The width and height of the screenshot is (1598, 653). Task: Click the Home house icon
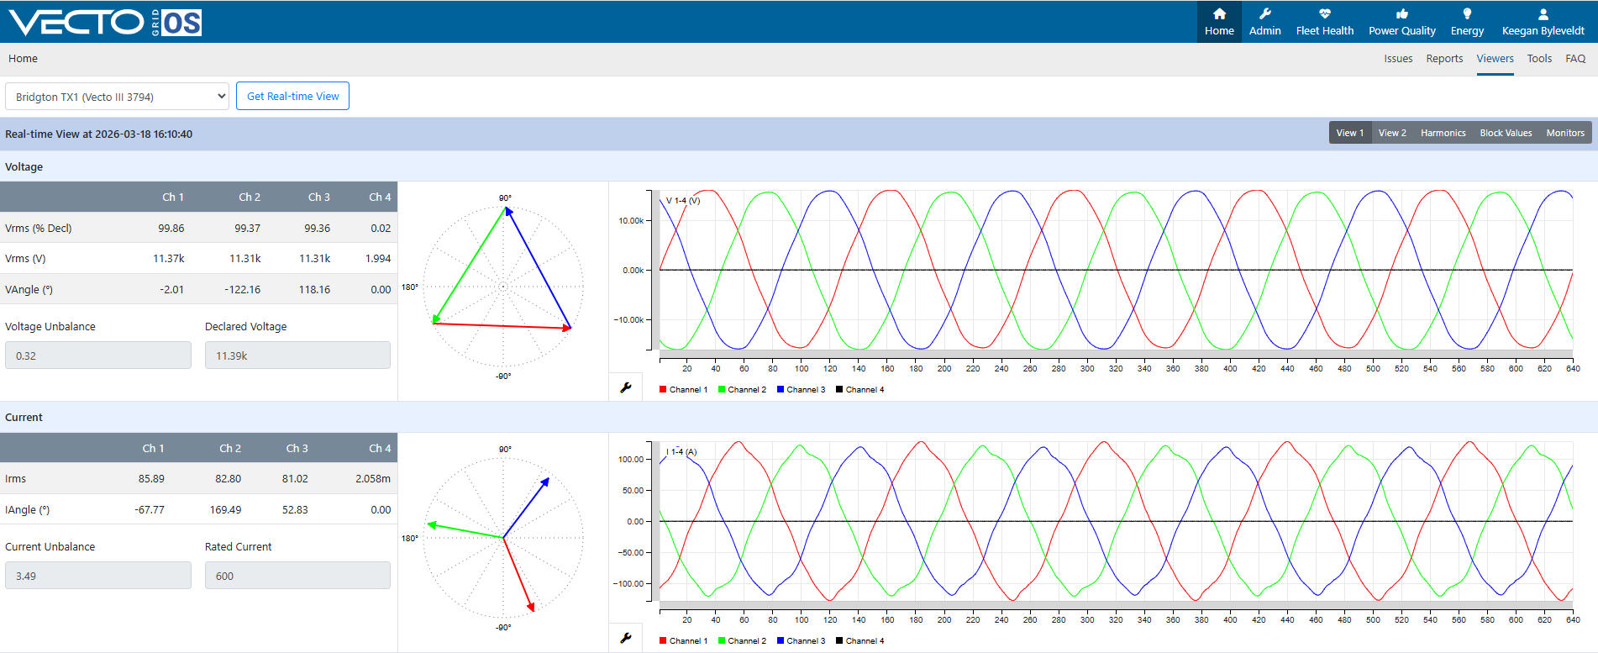click(x=1219, y=14)
